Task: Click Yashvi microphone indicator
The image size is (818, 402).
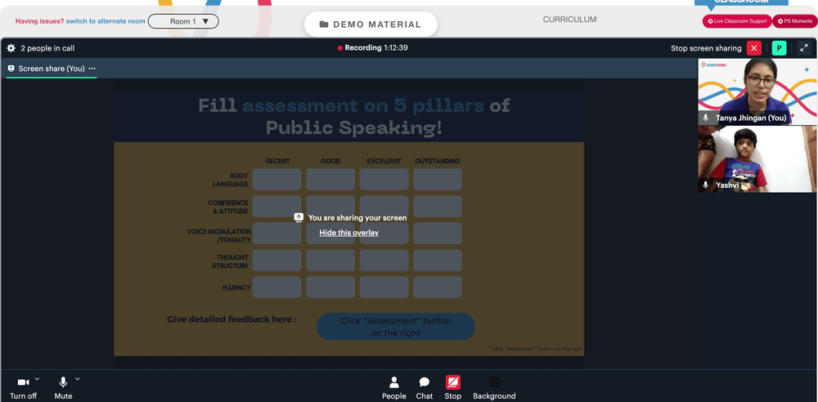Action: tap(706, 185)
